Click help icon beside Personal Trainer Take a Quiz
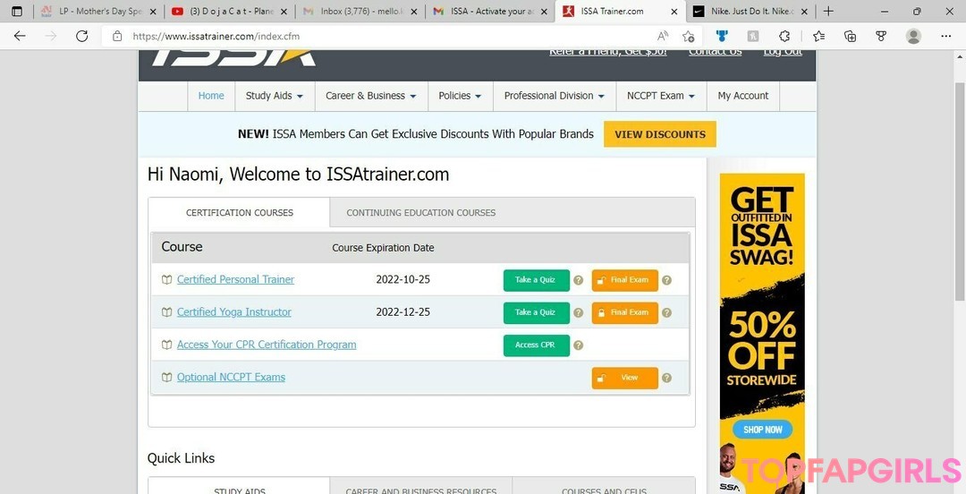Image resolution: width=966 pixels, height=494 pixels. [x=578, y=280]
